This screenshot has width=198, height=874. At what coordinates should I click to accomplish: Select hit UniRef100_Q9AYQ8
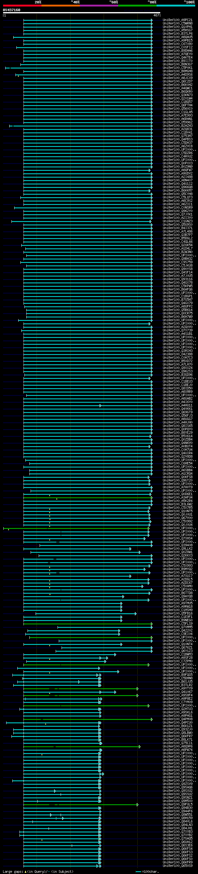point(178,597)
